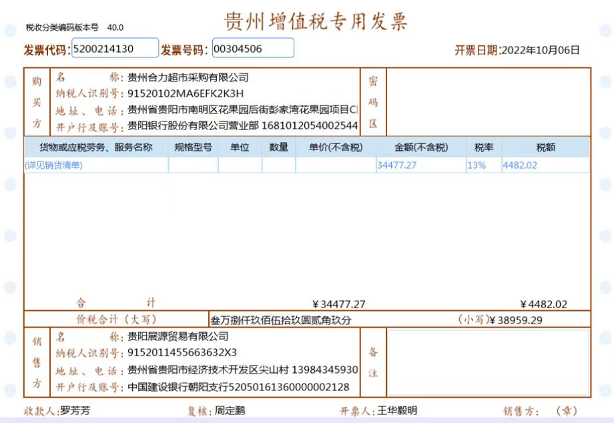
Task: Click the empty 数量 cell in first row
Action: [278, 165]
